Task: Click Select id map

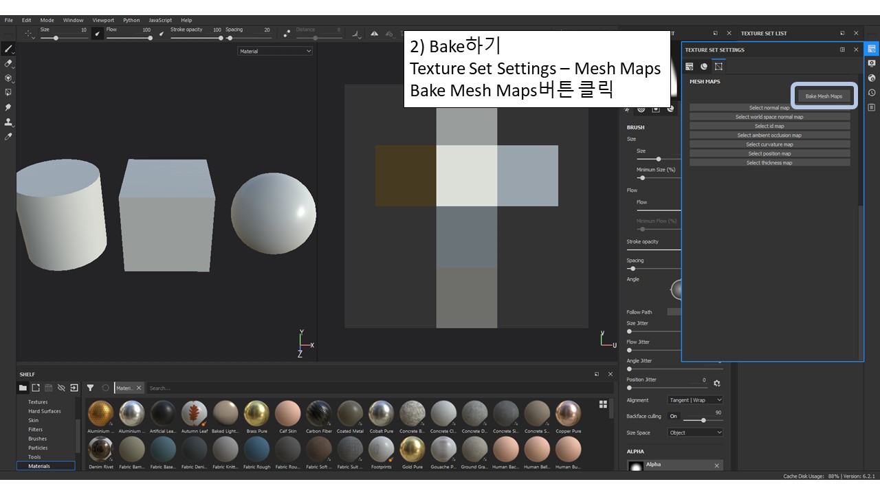Action: tap(769, 126)
